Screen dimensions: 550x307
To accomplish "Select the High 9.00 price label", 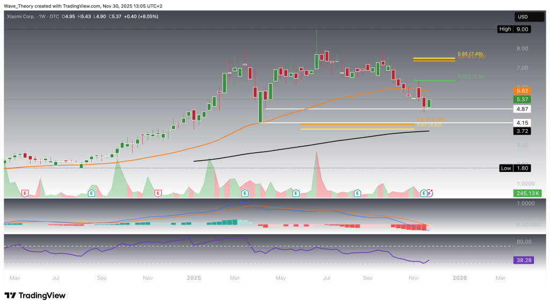I will point(515,29).
